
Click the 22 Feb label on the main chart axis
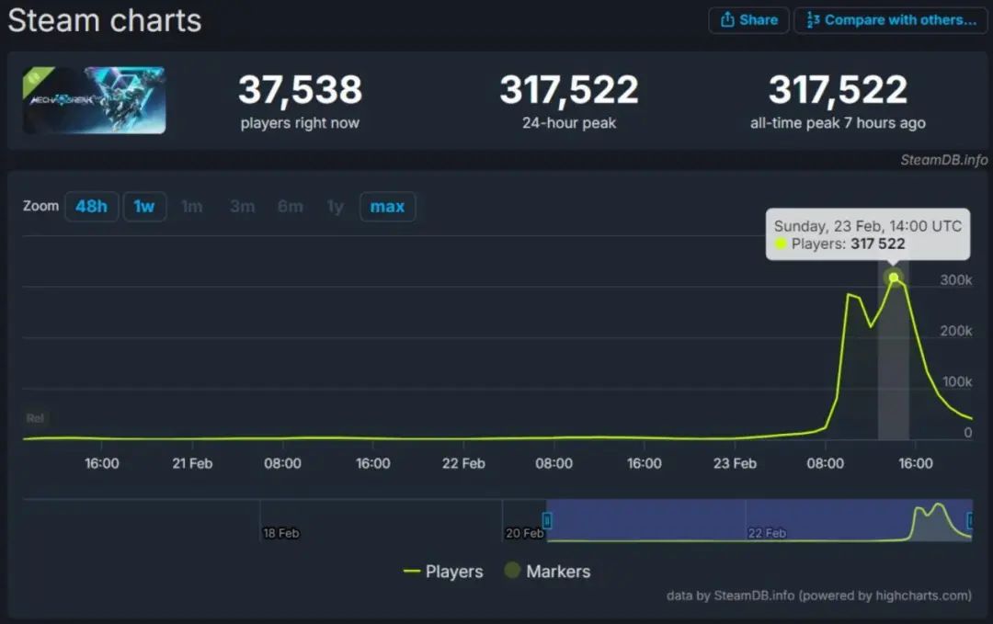[x=463, y=463]
